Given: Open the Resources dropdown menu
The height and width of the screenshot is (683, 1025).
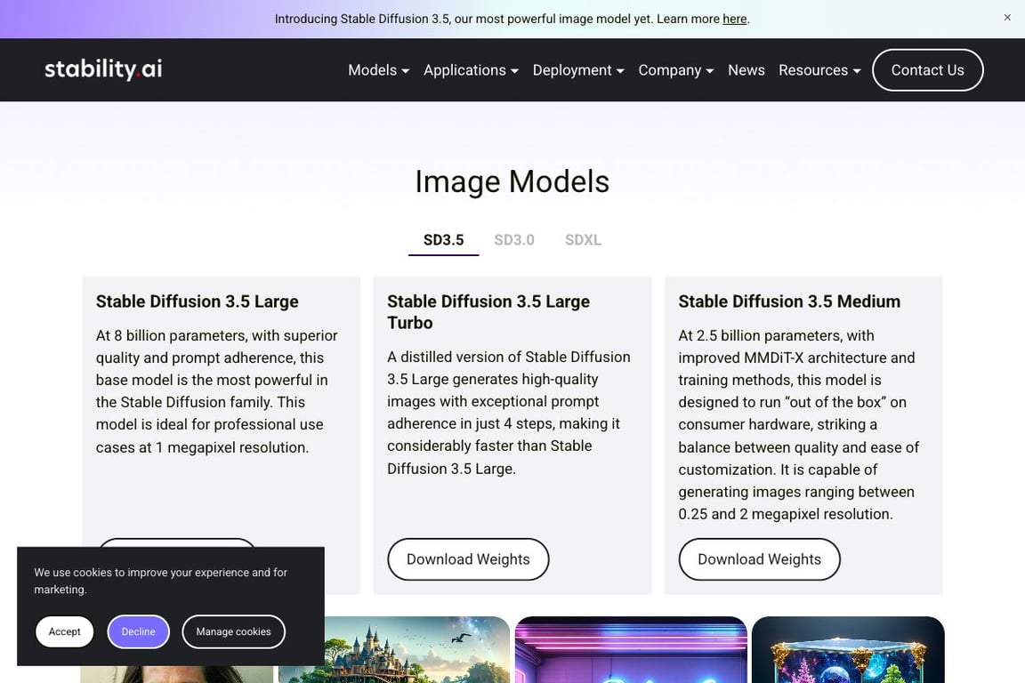Looking at the screenshot, I should (819, 70).
